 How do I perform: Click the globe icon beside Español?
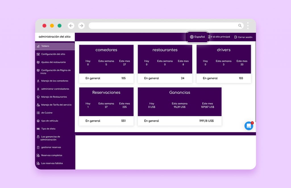pyautogui.click(x=192, y=37)
